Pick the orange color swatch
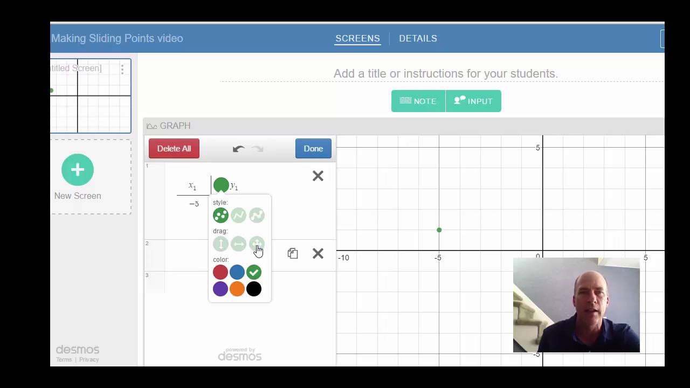Image resolution: width=690 pixels, height=388 pixels. [x=237, y=289]
